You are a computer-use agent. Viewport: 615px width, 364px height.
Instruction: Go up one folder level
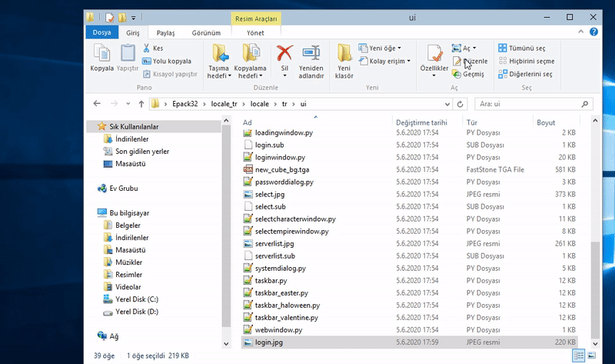141,104
